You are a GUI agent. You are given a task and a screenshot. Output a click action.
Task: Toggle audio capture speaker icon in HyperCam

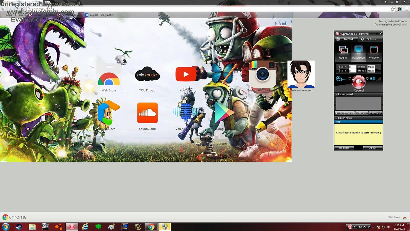click(373, 79)
